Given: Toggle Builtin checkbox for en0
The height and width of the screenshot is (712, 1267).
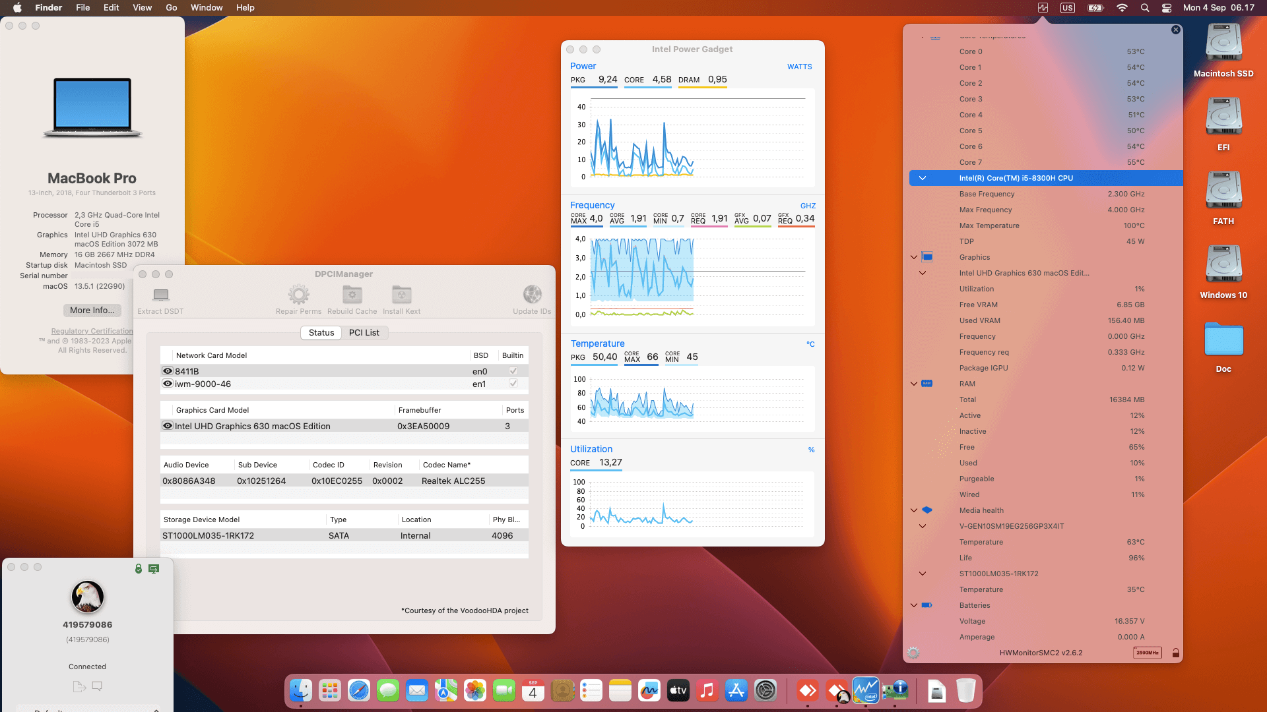Looking at the screenshot, I should [x=513, y=371].
